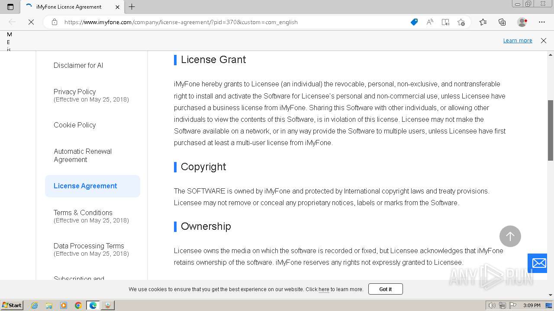Follow the cookie banner 'here' link
Image resolution: width=554 pixels, height=311 pixels.
coord(324,289)
